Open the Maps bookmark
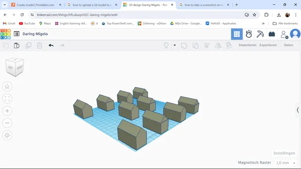The height and width of the screenshot is (169, 301). tap(45, 23)
